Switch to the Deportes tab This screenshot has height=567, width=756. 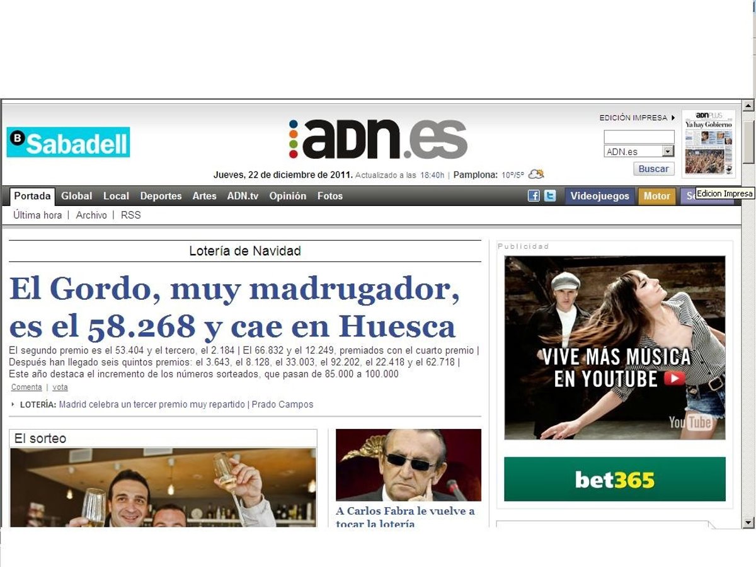(x=161, y=196)
